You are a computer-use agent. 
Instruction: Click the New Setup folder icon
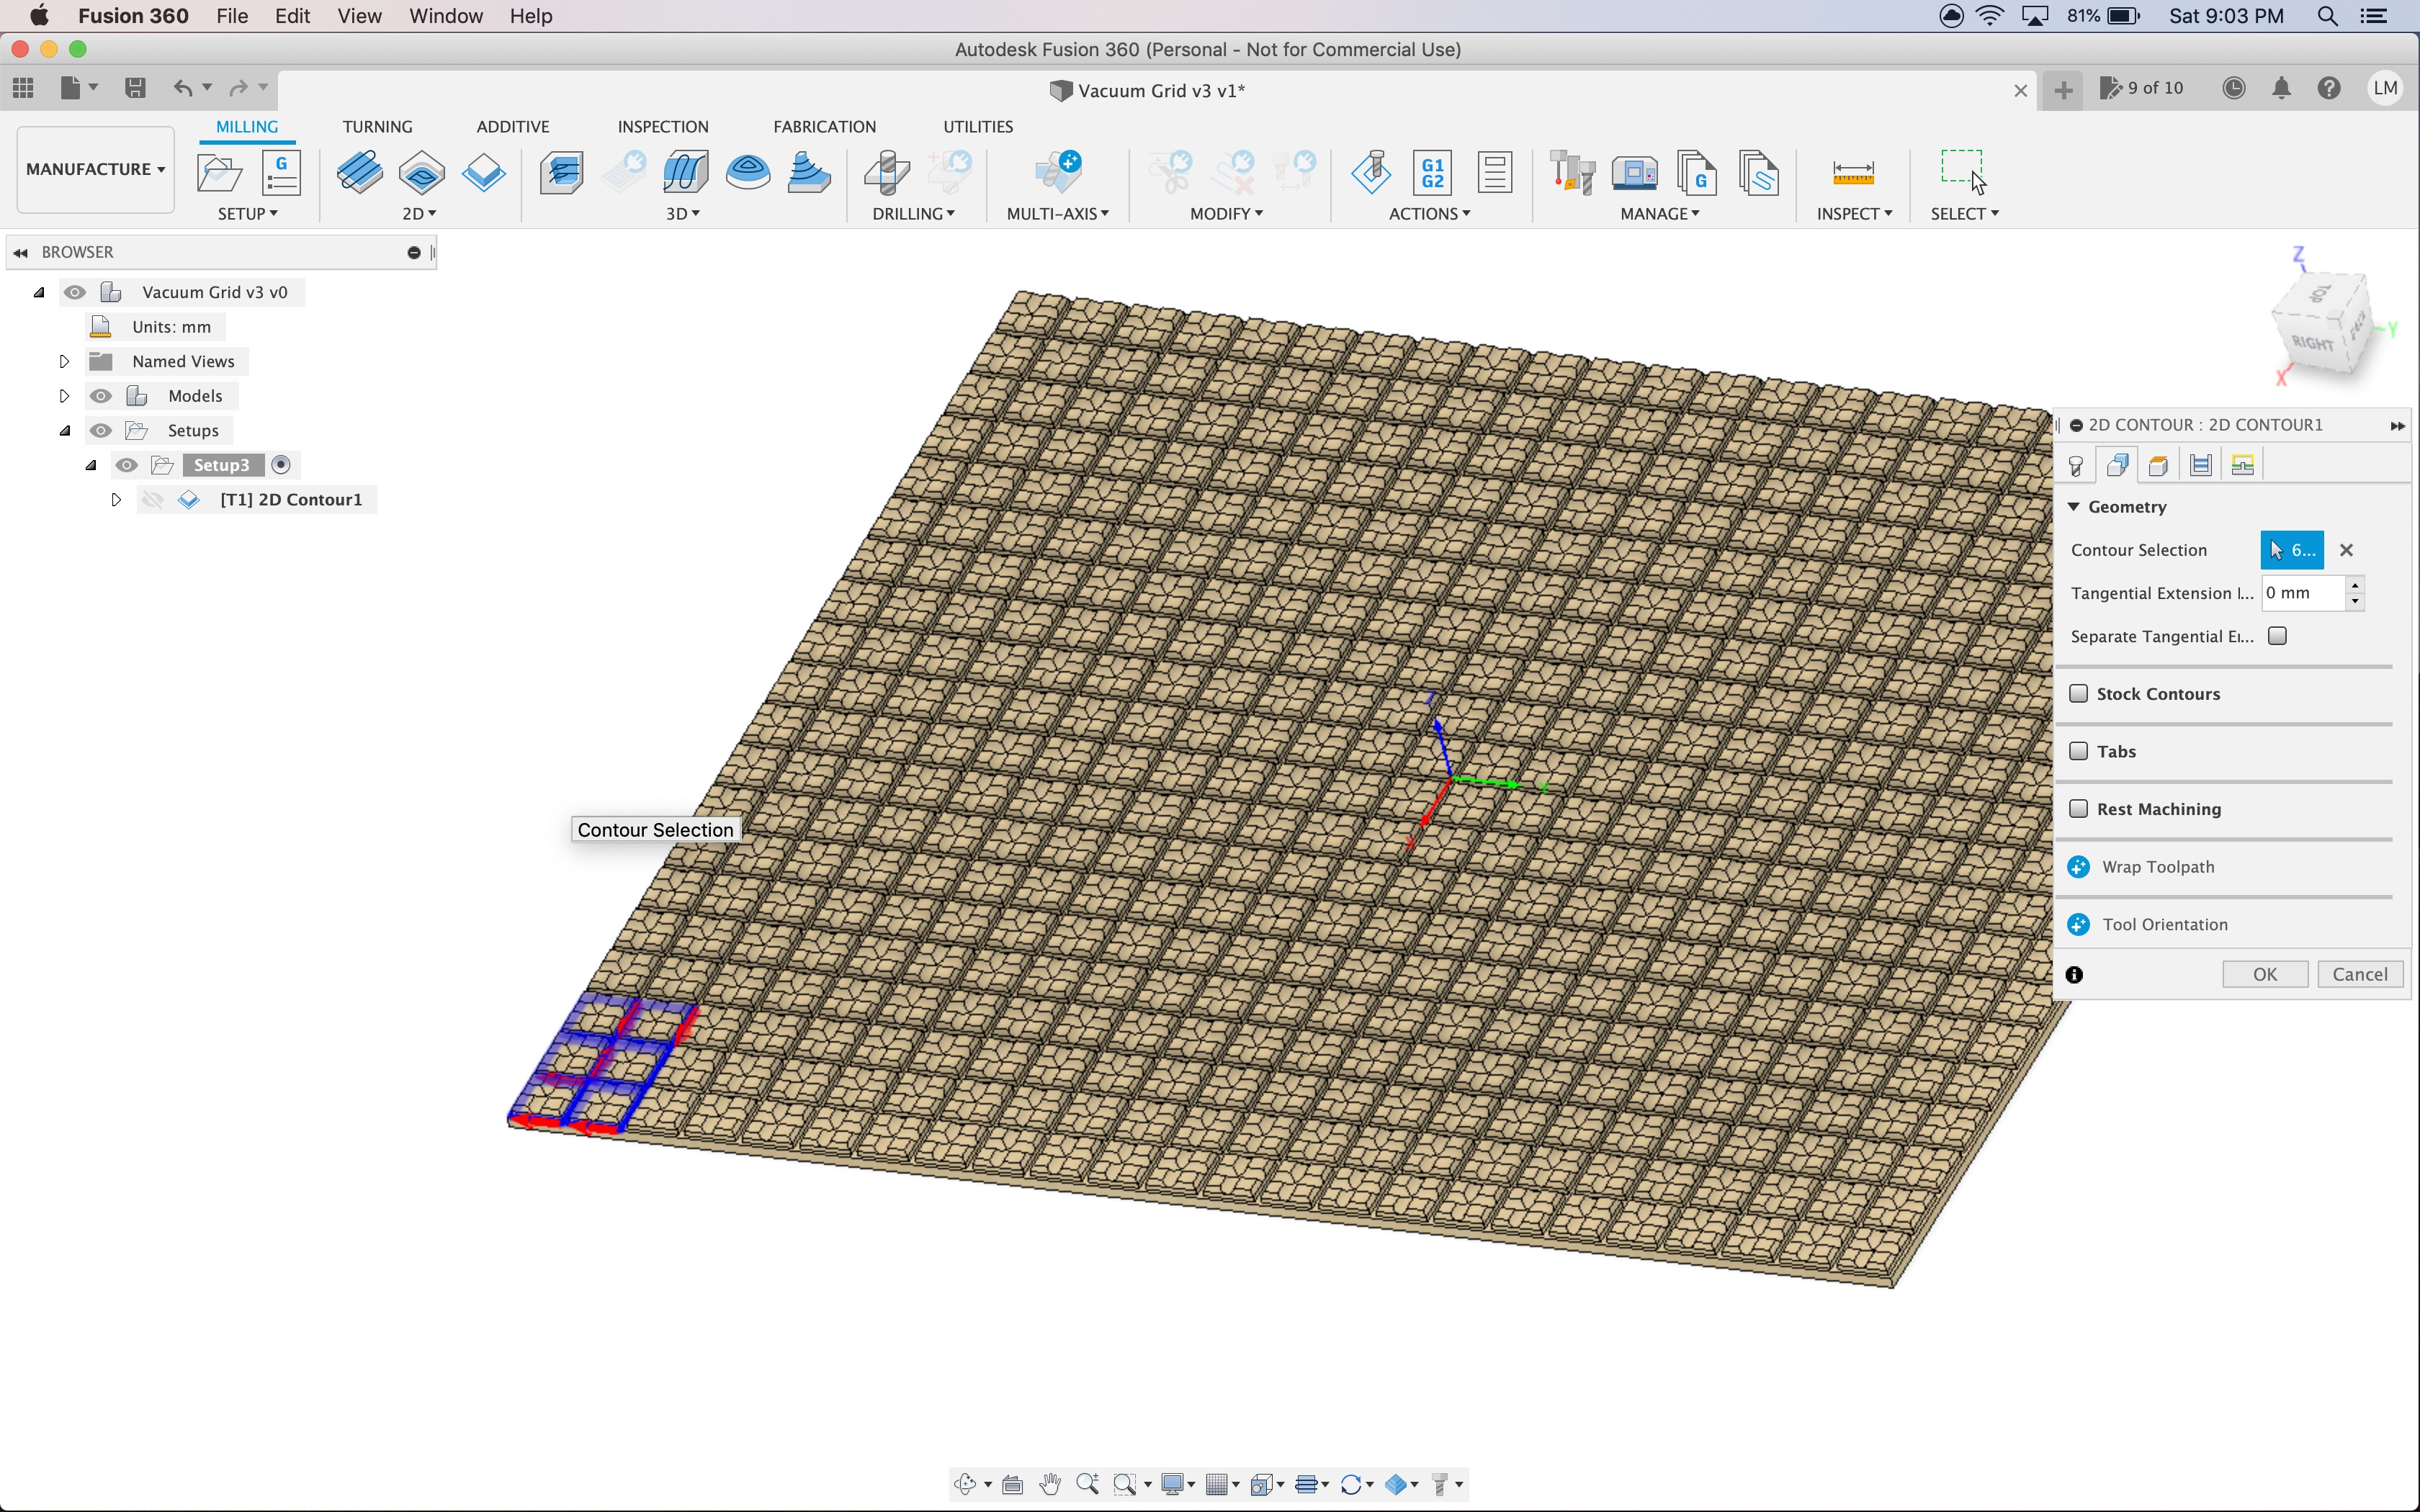(219, 173)
